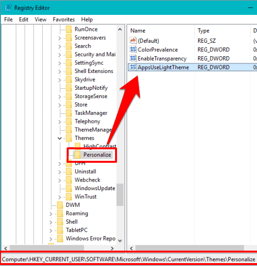Expand the Screensavers key
257x266 pixels.
pos(59,38)
